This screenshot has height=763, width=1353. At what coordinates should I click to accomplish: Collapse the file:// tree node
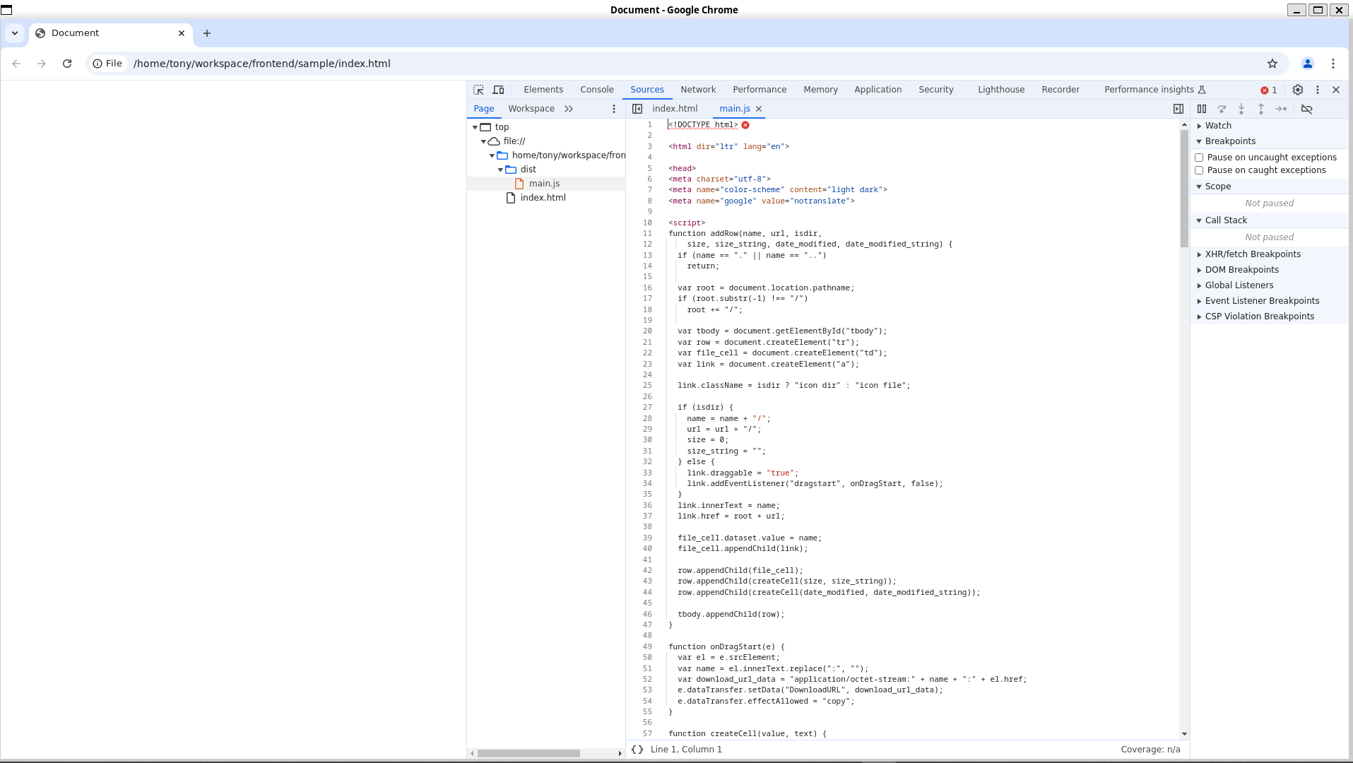tap(484, 141)
